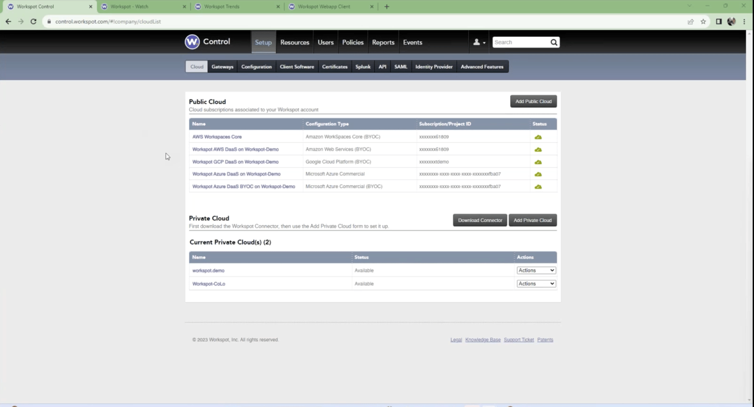Viewport: 754px width, 407px height.
Task: Open the Reports main menu
Action: click(x=383, y=42)
